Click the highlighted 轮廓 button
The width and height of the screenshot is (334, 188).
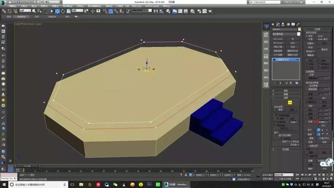coord(310,122)
